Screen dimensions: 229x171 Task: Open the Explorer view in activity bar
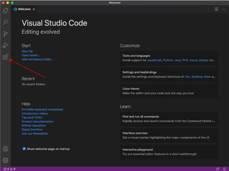5,10
